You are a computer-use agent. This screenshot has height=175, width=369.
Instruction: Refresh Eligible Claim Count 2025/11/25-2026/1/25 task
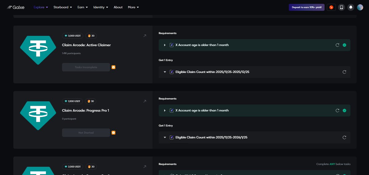344,137
